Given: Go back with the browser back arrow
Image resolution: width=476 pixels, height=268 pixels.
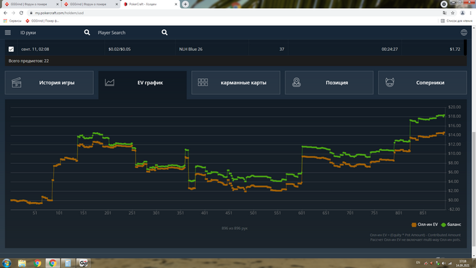Looking at the screenshot, I should pyautogui.click(x=5, y=13).
